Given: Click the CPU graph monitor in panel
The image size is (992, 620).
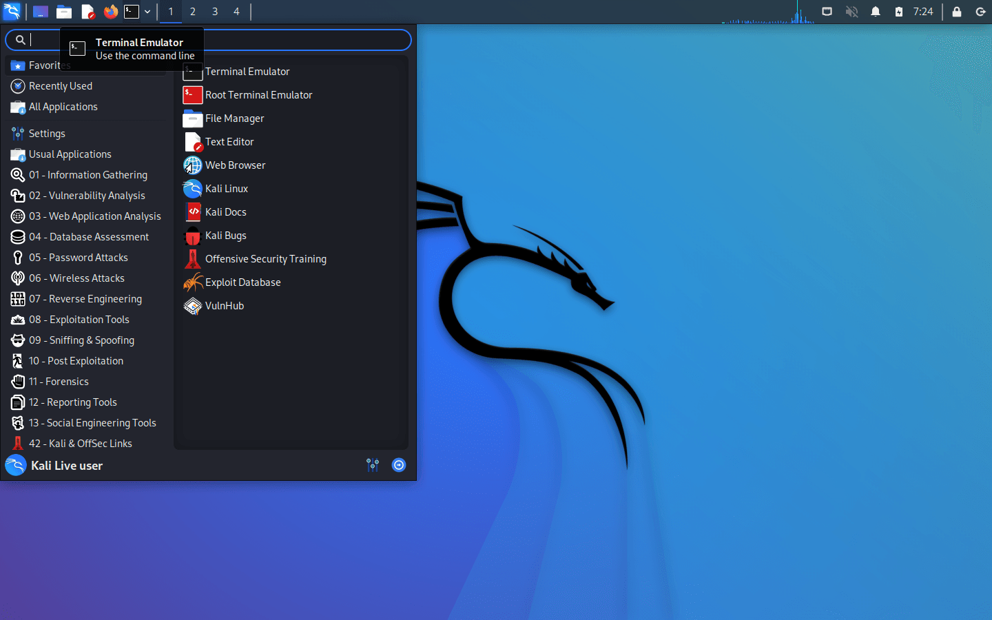Looking at the screenshot, I should click(x=768, y=12).
